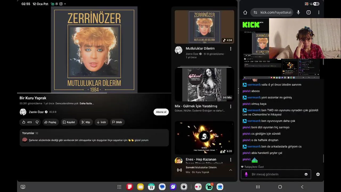Viewport: 341px width, 192px height.
Task: Open the YouTube and Chrome app pair
Action: point(198,187)
